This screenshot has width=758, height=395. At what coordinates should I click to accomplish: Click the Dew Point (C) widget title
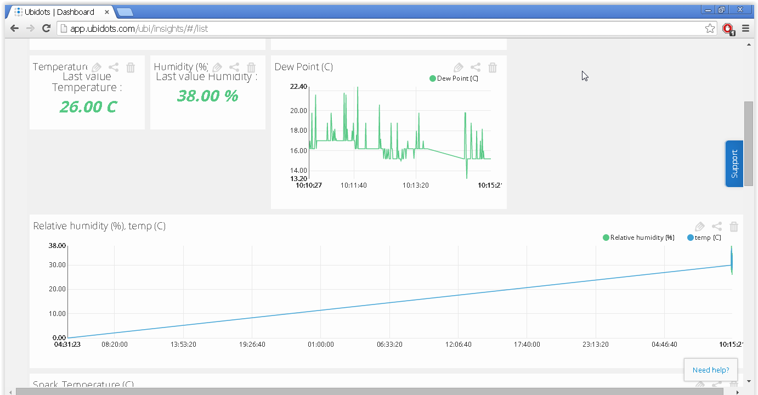303,67
